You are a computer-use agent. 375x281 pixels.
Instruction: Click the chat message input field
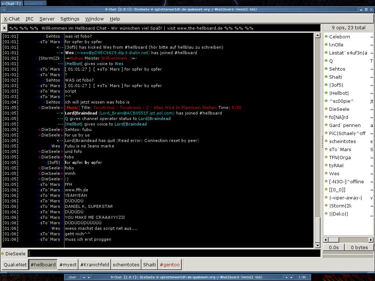(x=174, y=254)
